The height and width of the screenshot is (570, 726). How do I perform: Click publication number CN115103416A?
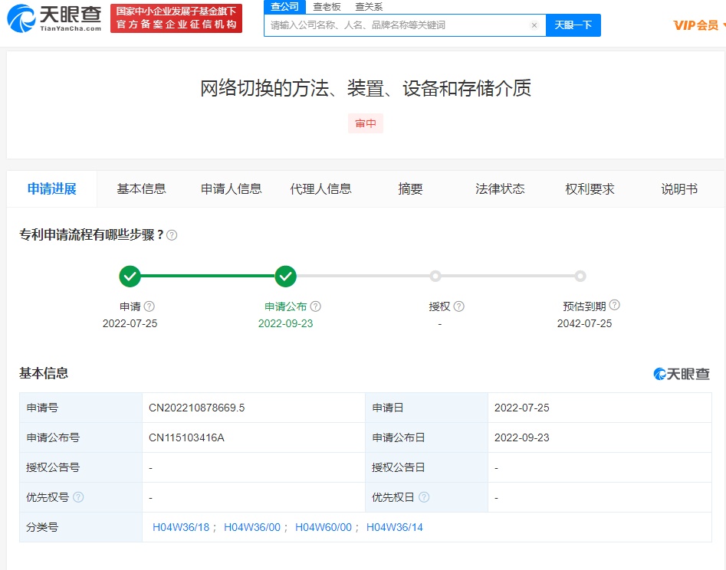point(186,437)
